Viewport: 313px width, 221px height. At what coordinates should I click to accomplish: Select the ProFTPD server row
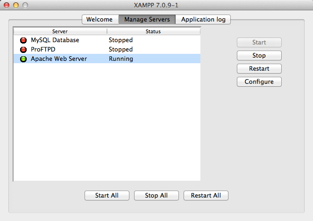click(107, 50)
